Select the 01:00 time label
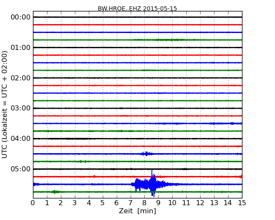This screenshot has width=275, height=220. [x=21, y=47]
